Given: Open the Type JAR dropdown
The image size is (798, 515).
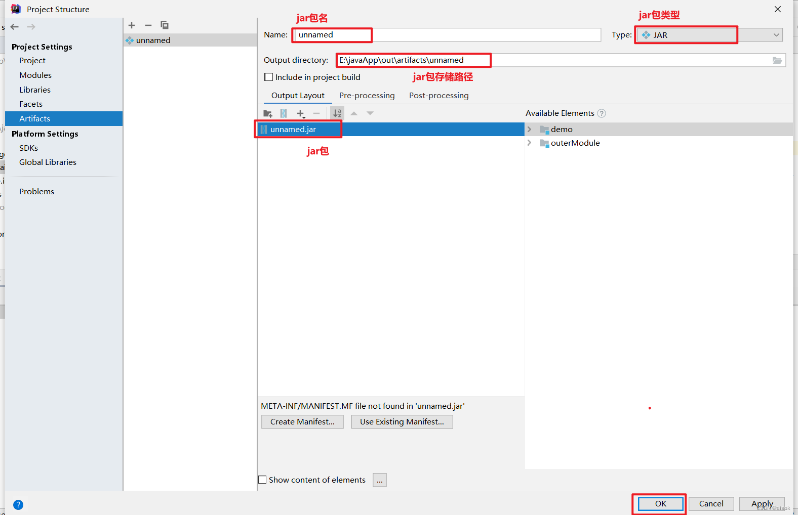Looking at the screenshot, I should [x=710, y=35].
